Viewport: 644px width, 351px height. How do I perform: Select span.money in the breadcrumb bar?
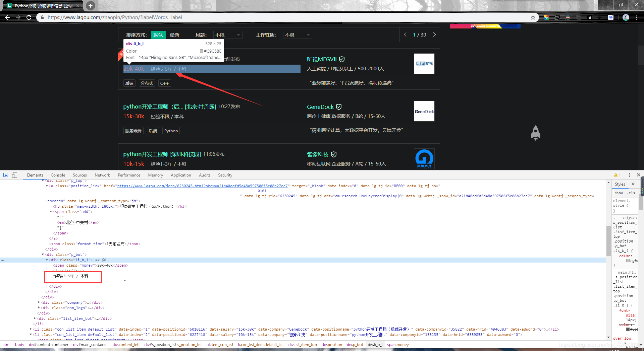pos(398,345)
